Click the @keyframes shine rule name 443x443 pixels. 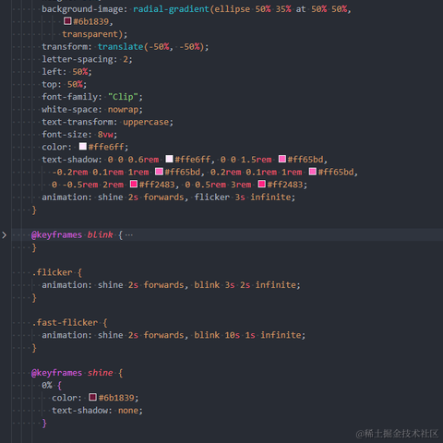point(100,373)
